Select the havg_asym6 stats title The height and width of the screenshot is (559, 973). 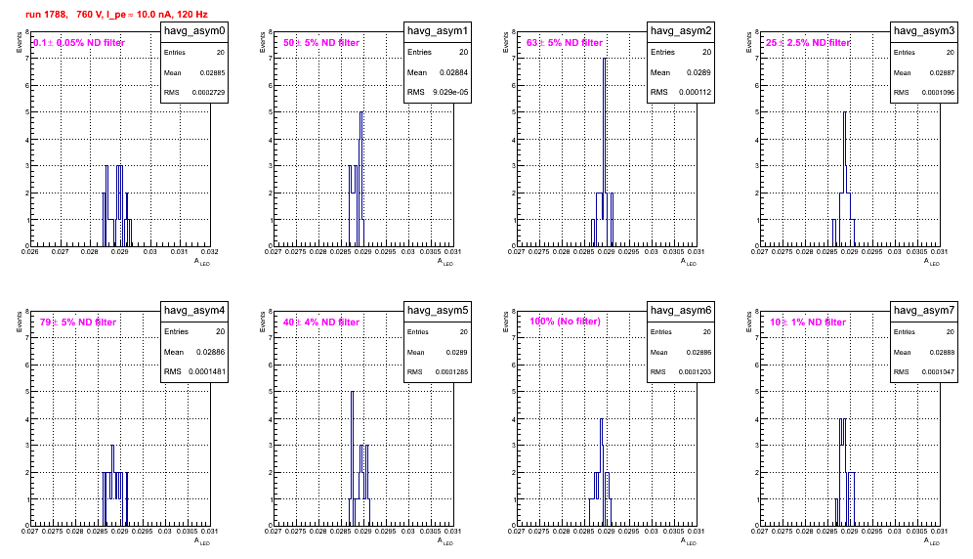click(x=681, y=311)
